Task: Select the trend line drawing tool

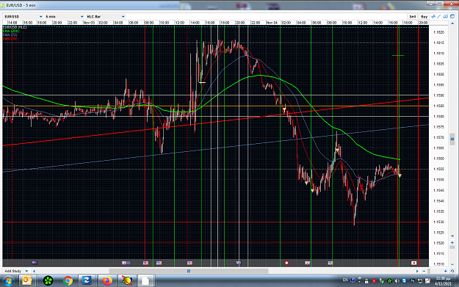Action: [x=439, y=16]
